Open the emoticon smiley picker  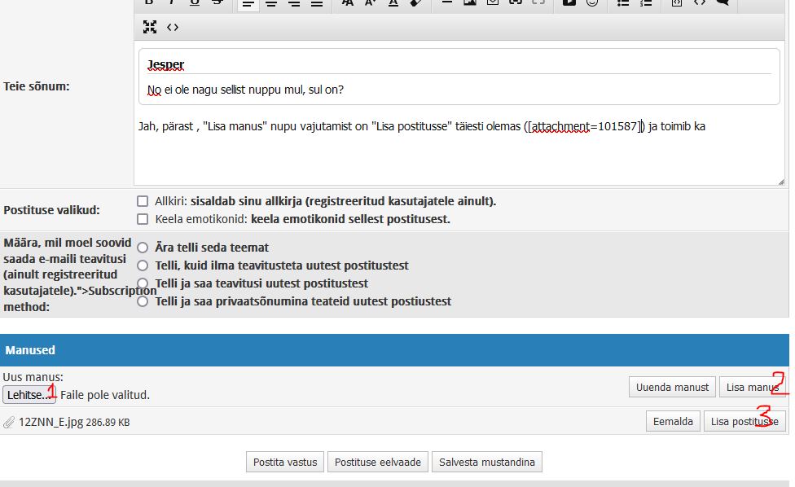tap(591, 3)
